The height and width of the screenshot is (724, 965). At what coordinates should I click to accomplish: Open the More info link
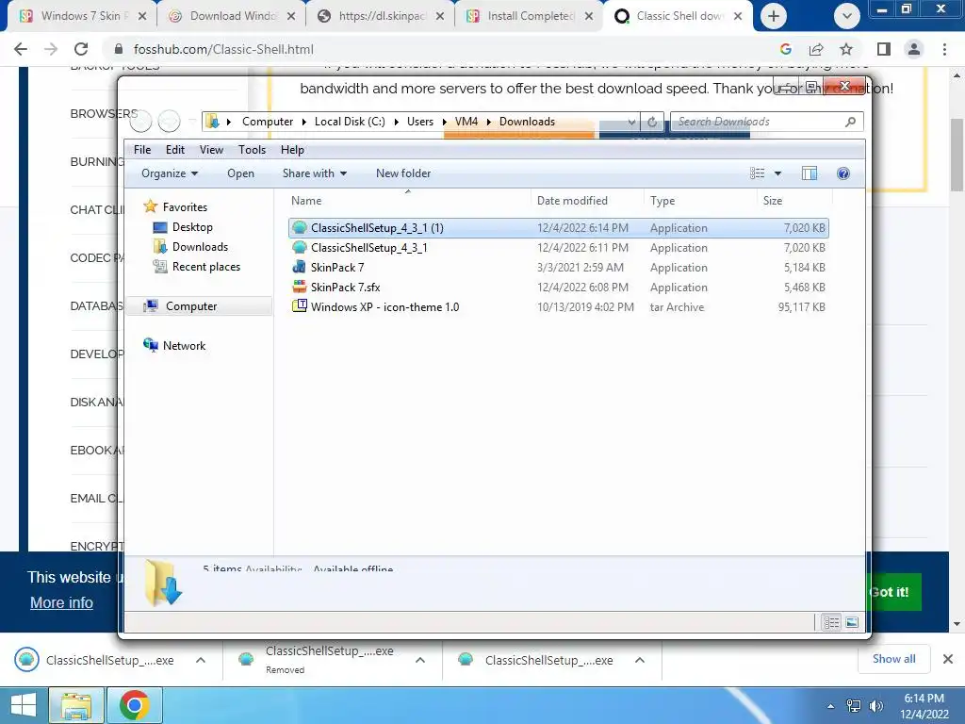(61, 602)
